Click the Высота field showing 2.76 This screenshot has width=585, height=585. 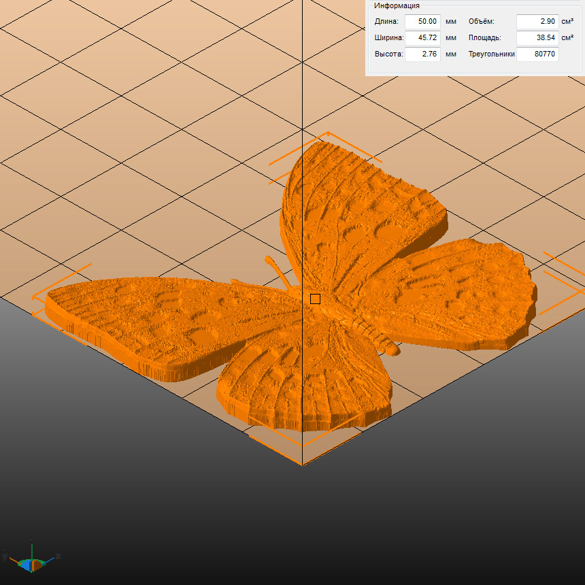coord(422,54)
